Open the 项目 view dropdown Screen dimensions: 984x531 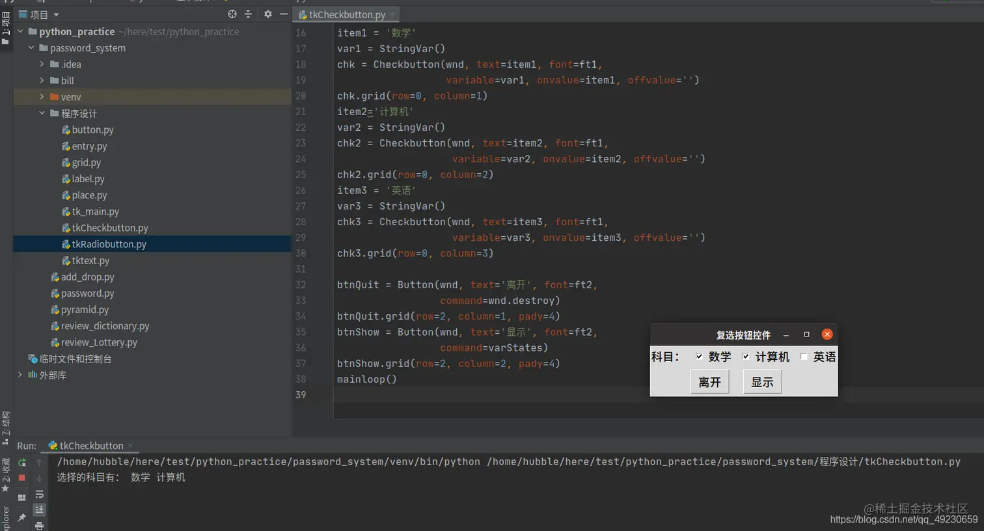pyautogui.click(x=39, y=14)
